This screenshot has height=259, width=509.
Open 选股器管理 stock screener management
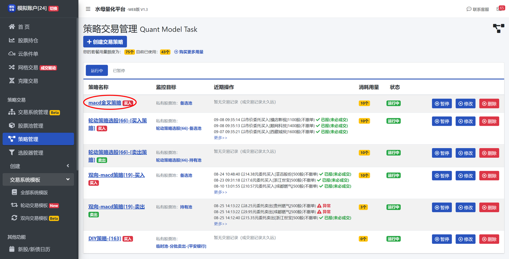click(x=31, y=153)
